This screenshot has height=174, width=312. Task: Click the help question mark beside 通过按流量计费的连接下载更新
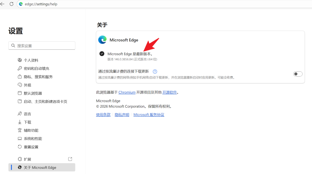point(155,71)
